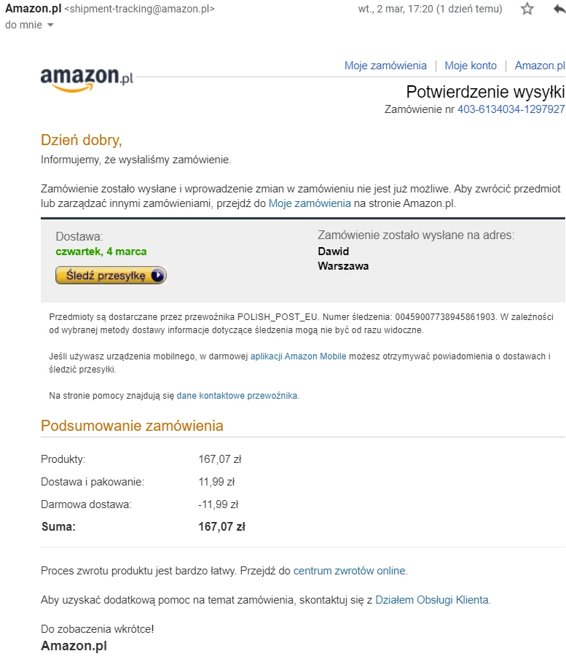
Task: Open the 'Moje konto' header link
Action: point(471,66)
